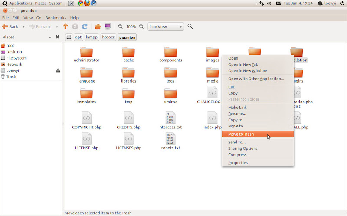Click the power button in the top panel
The width and height of the screenshot is (347, 216).
tap(342, 3)
